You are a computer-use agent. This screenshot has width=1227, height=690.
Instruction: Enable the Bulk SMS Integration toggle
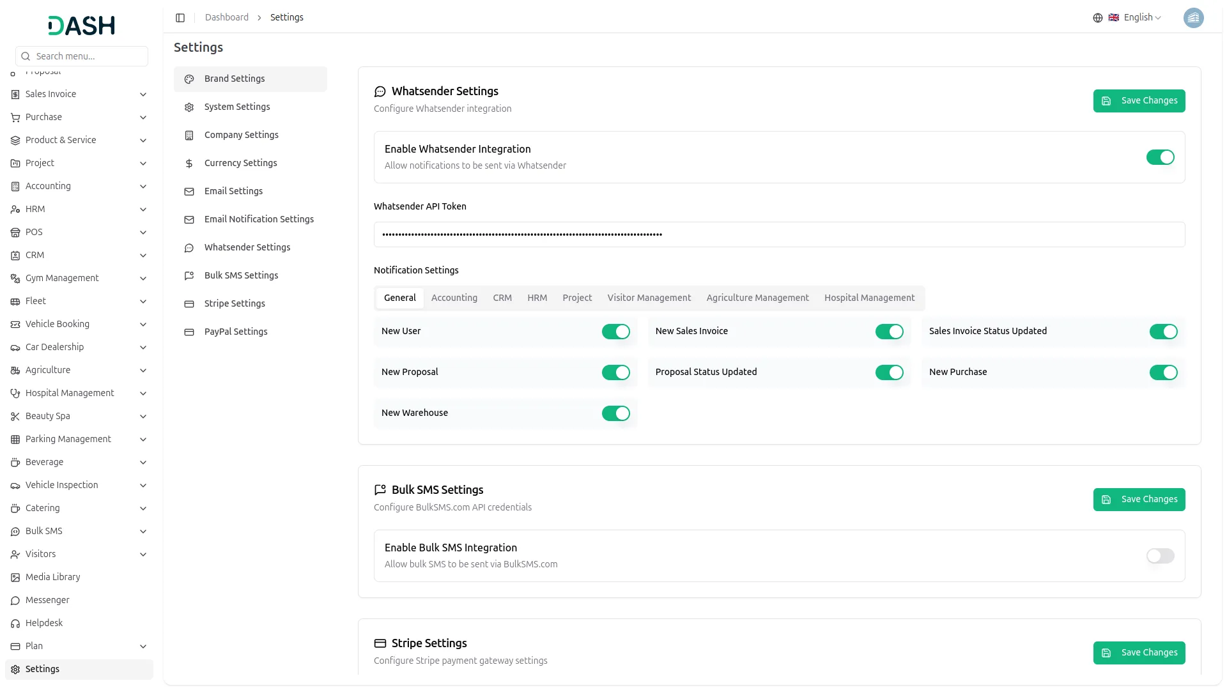click(1160, 556)
